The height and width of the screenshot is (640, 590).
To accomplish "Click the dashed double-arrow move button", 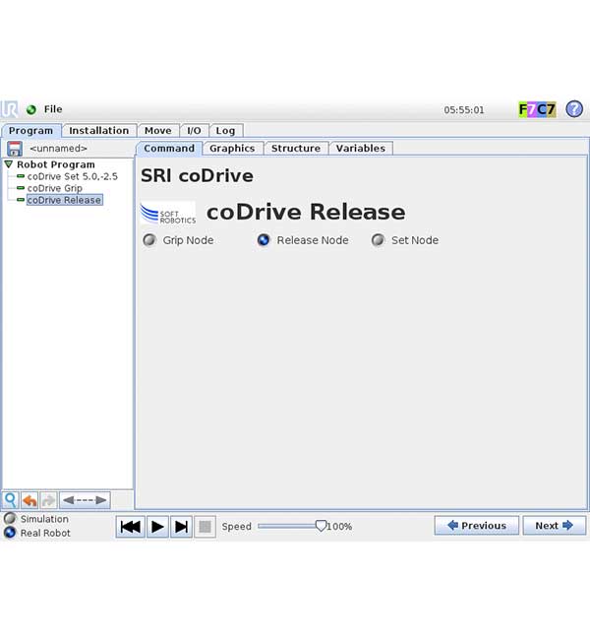I will (x=85, y=500).
